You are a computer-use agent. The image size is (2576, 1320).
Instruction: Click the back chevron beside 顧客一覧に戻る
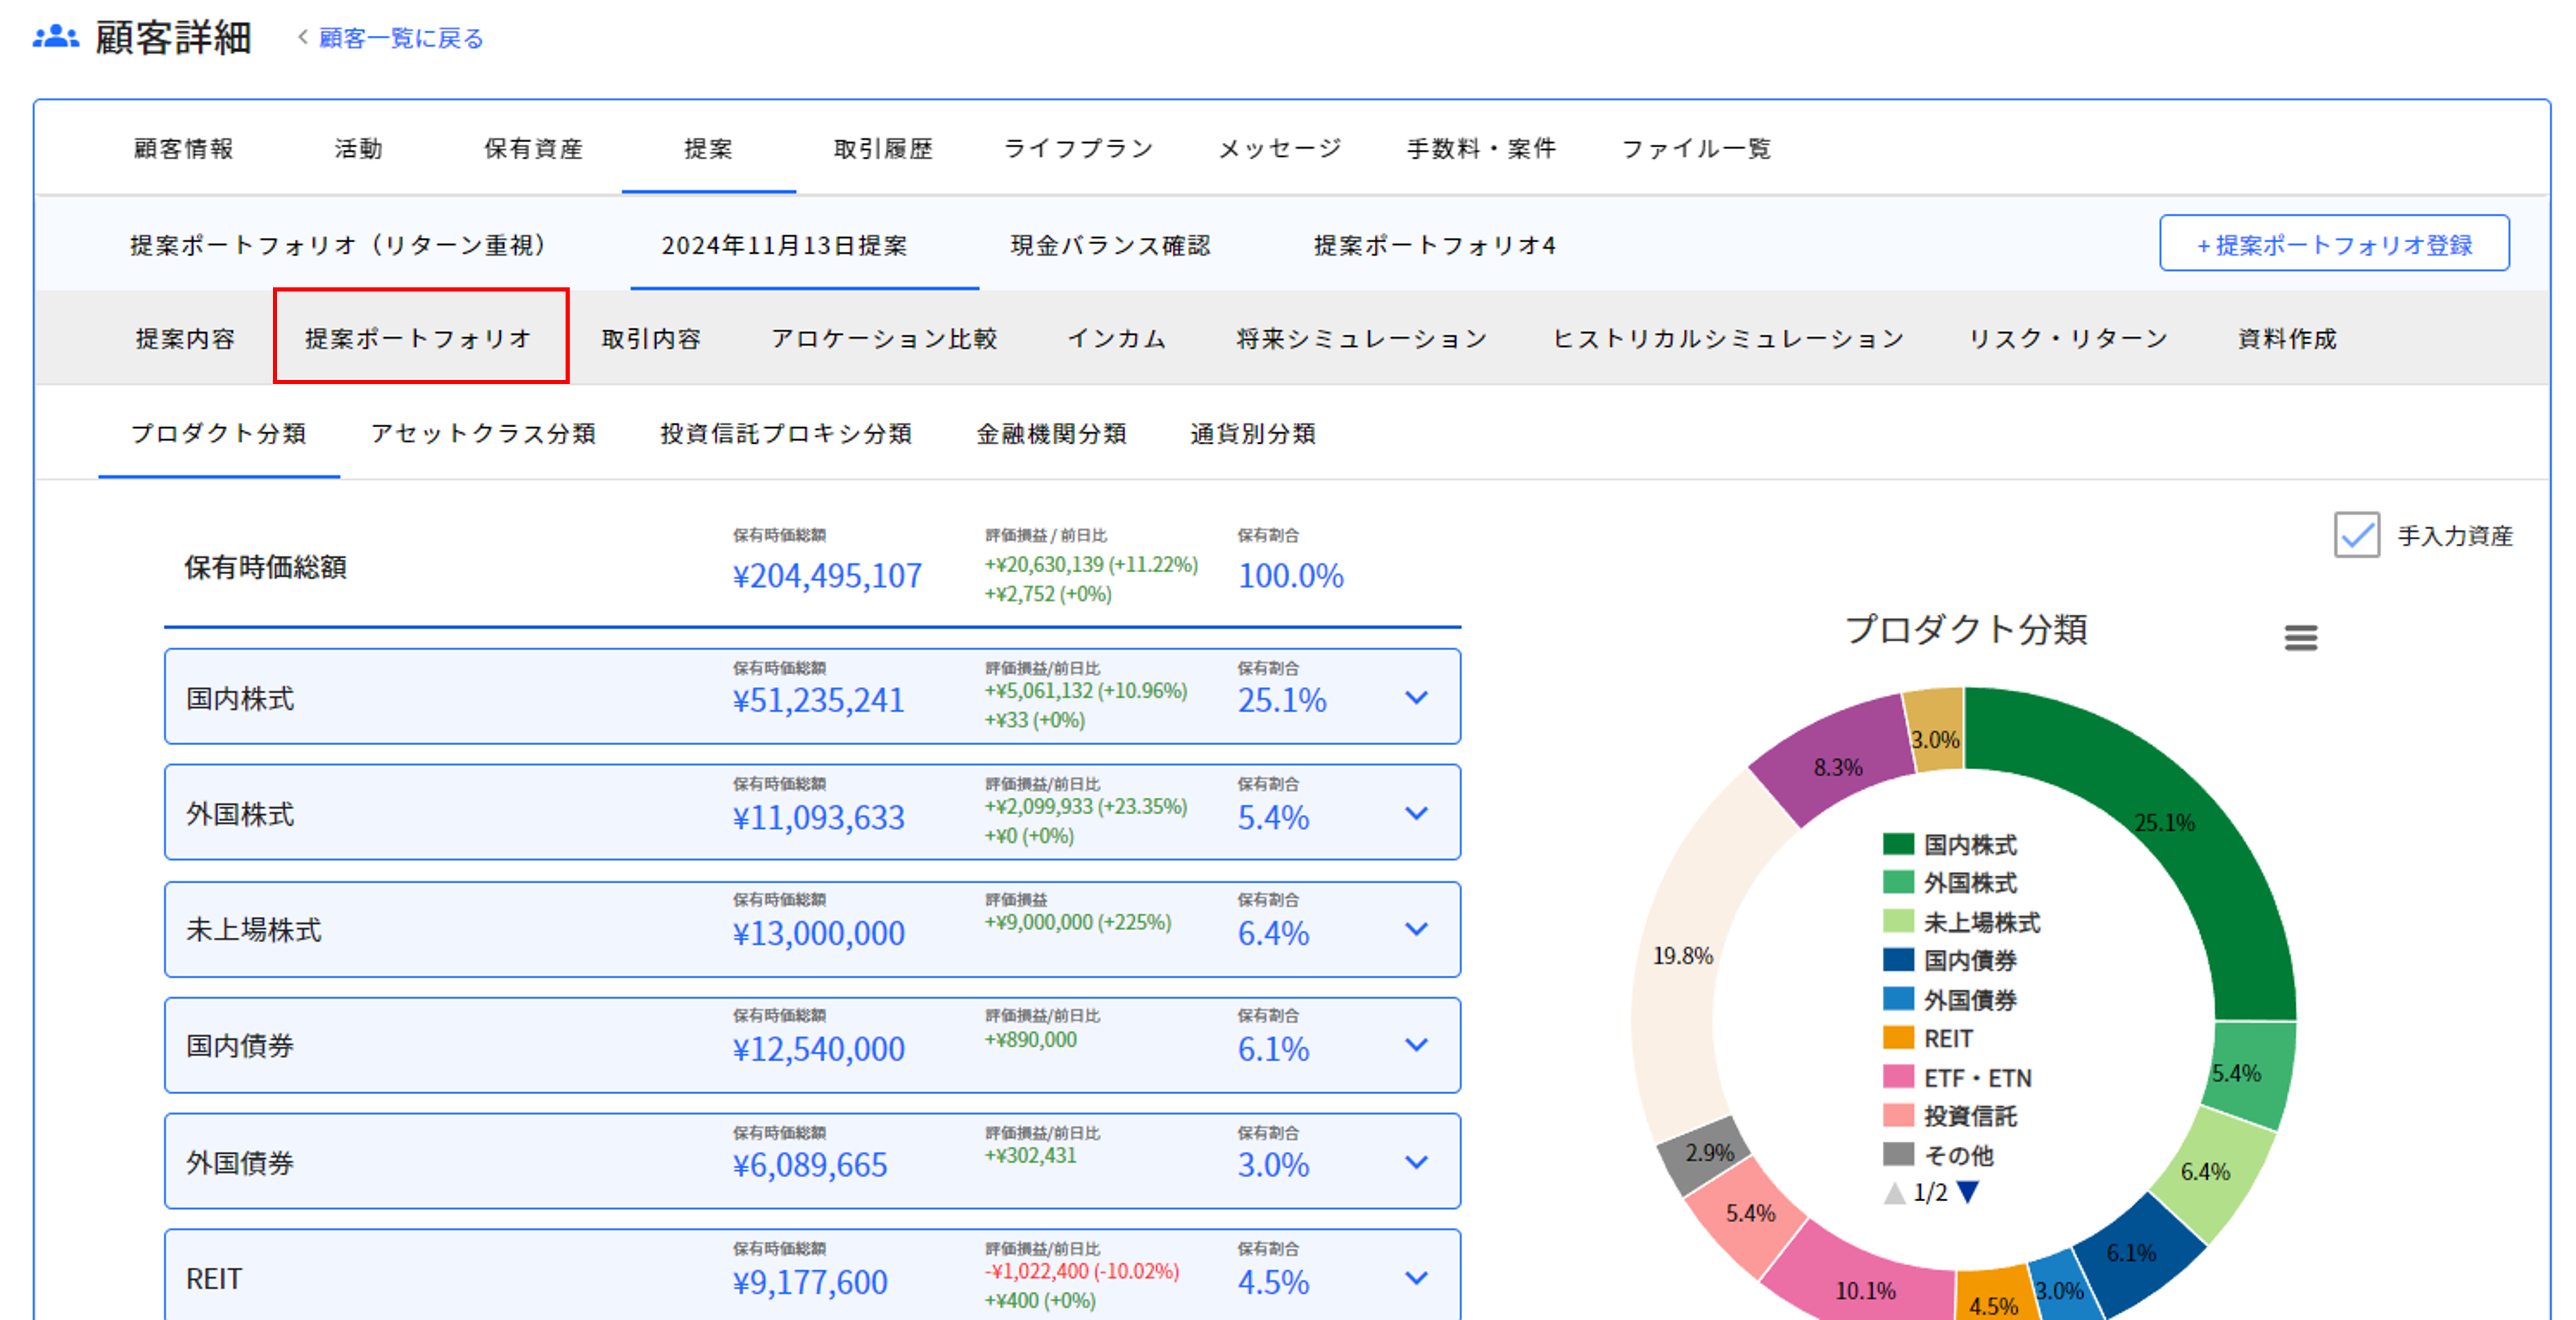pos(303,37)
